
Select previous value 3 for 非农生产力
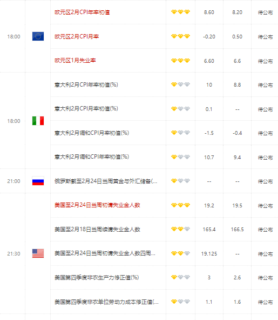[209, 278]
